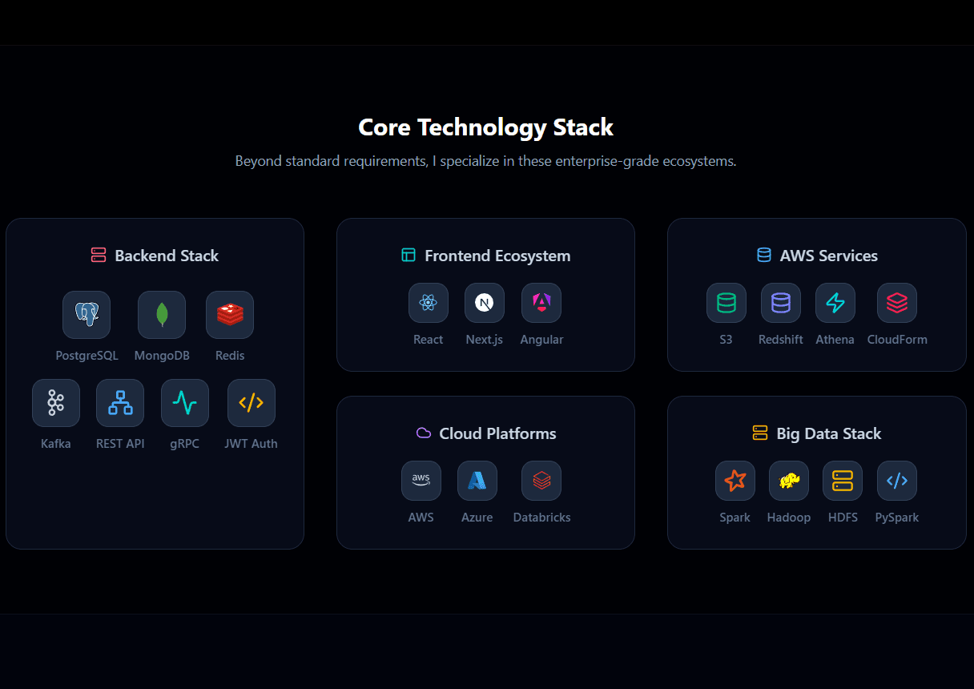Click the gRPC label text
974x689 pixels.
tap(185, 444)
